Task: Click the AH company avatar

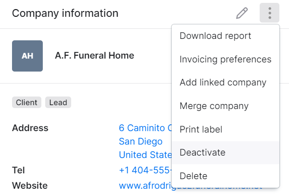Action: point(27,56)
